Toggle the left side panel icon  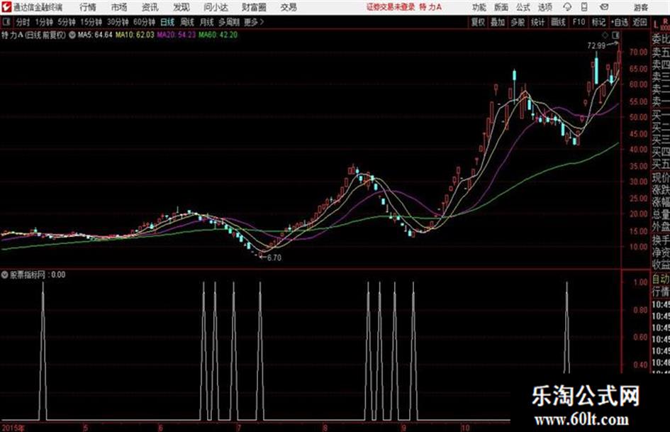coord(6,22)
